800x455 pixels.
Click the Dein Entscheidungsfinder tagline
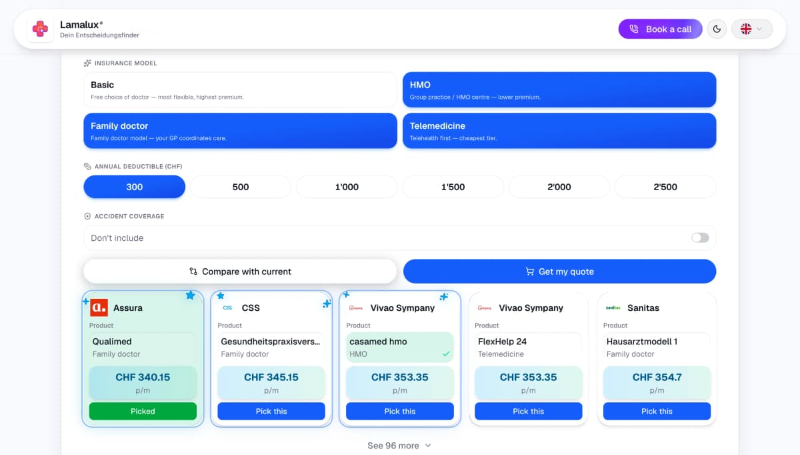pyautogui.click(x=99, y=35)
